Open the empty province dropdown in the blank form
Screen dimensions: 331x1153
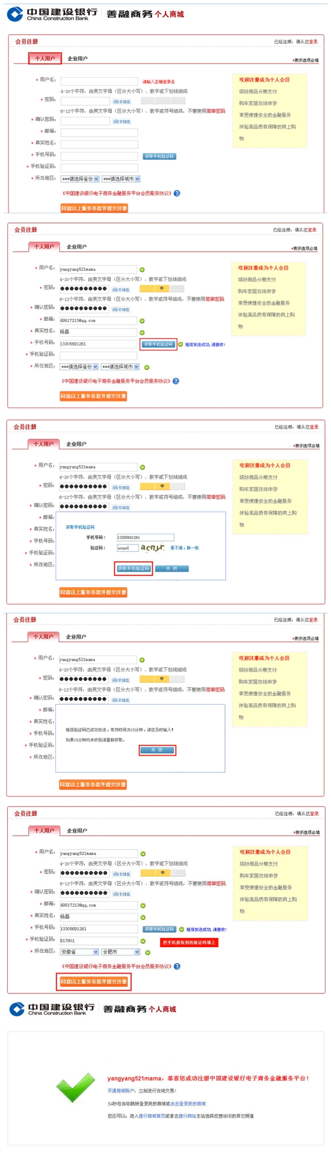pyautogui.click(x=80, y=179)
